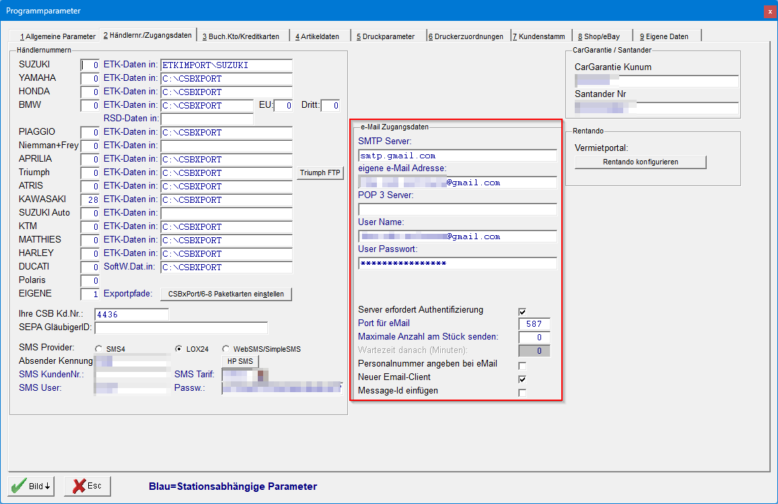Click the EIGENE dealer number field
The width and height of the screenshot is (778, 504).
pyautogui.click(x=90, y=294)
